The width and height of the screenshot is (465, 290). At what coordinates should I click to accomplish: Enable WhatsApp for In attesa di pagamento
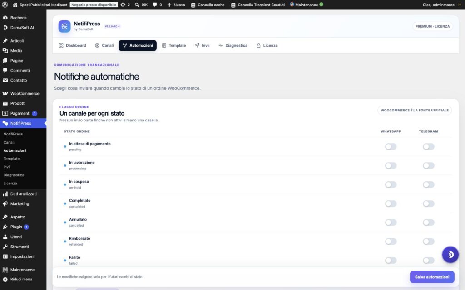(391, 146)
